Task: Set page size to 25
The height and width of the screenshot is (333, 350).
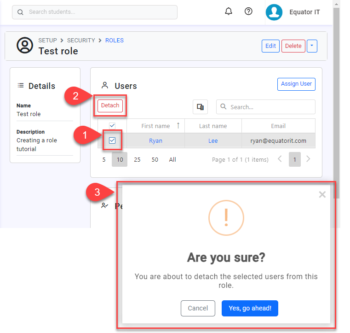Action: point(137,160)
